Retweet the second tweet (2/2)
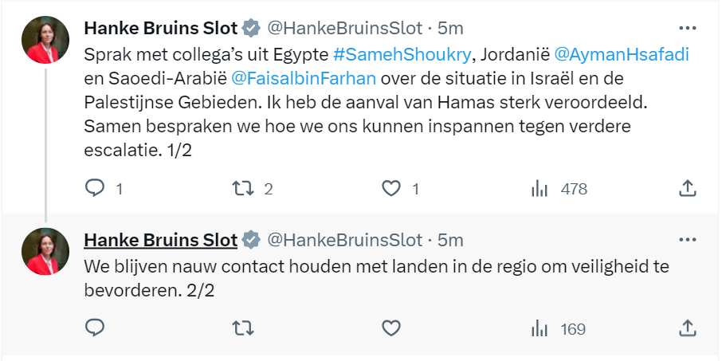 point(242,328)
